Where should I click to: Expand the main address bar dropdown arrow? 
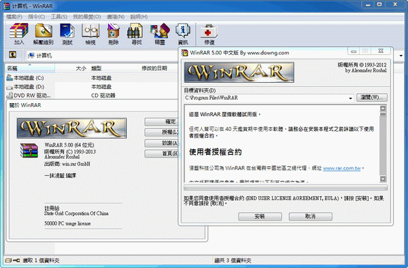click(401, 56)
